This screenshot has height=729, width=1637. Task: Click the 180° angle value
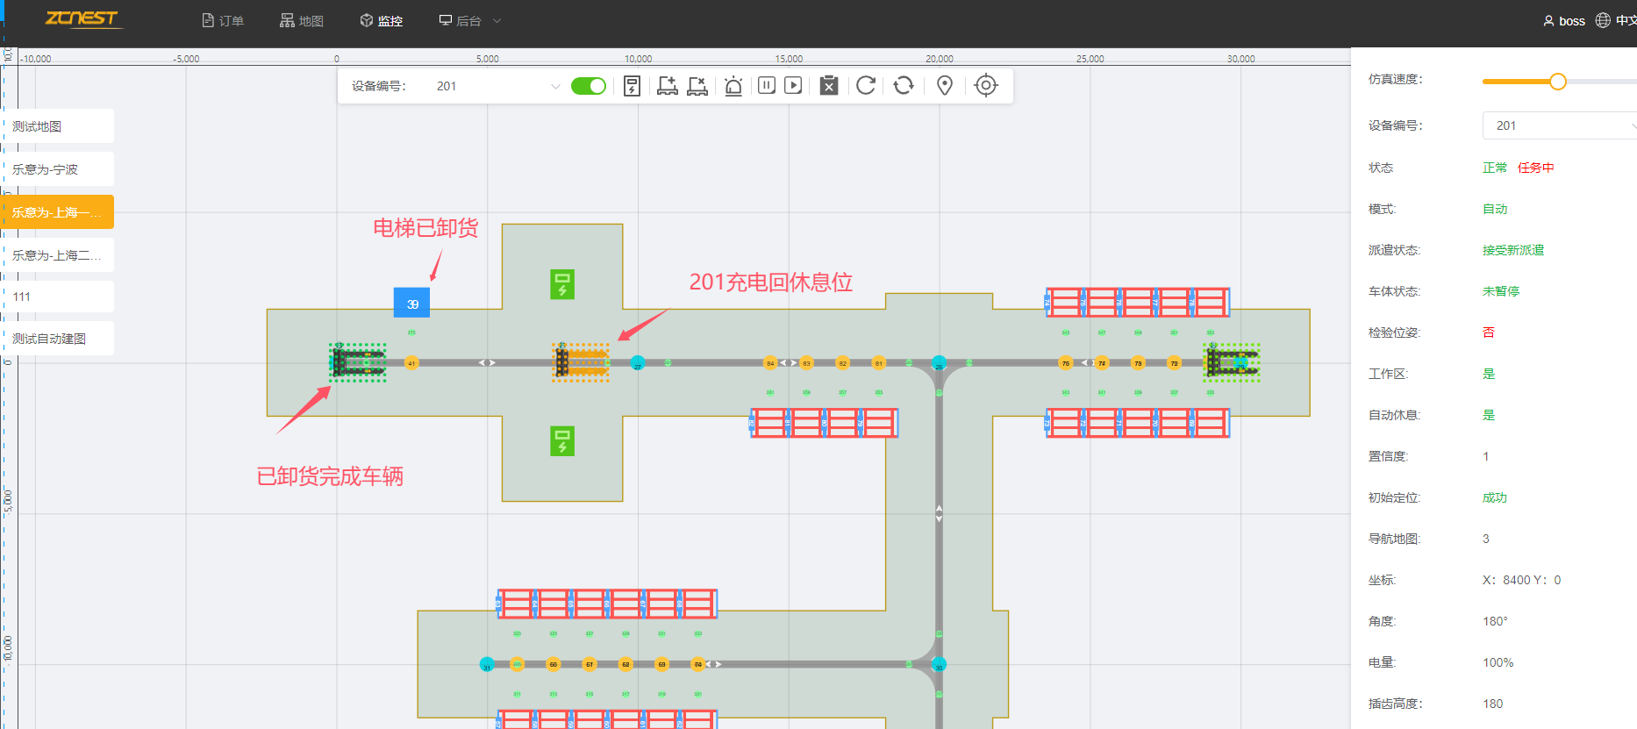click(1496, 621)
